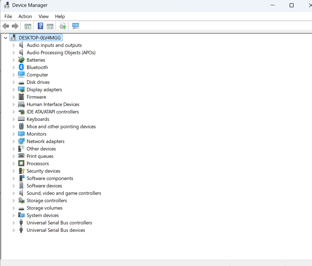The height and width of the screenshot is (266, 312).
Task: Collapse the DESKTOP-0LV4MGG root node
Action: click(x=5, y=37)
